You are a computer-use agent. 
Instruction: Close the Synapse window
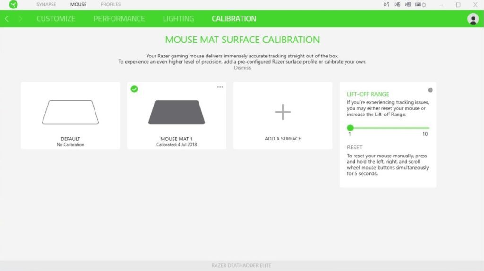[475, 5]
